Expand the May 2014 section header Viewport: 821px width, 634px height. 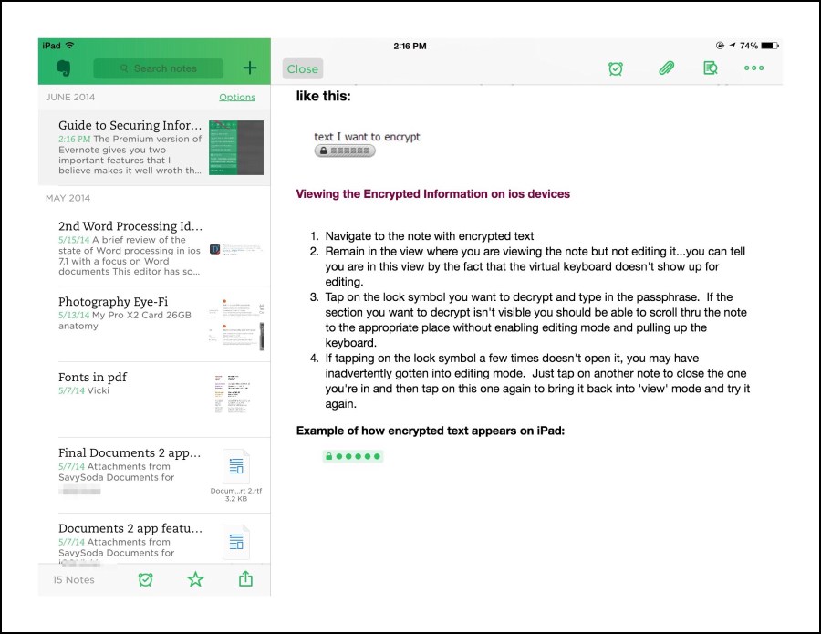point(68,198)
